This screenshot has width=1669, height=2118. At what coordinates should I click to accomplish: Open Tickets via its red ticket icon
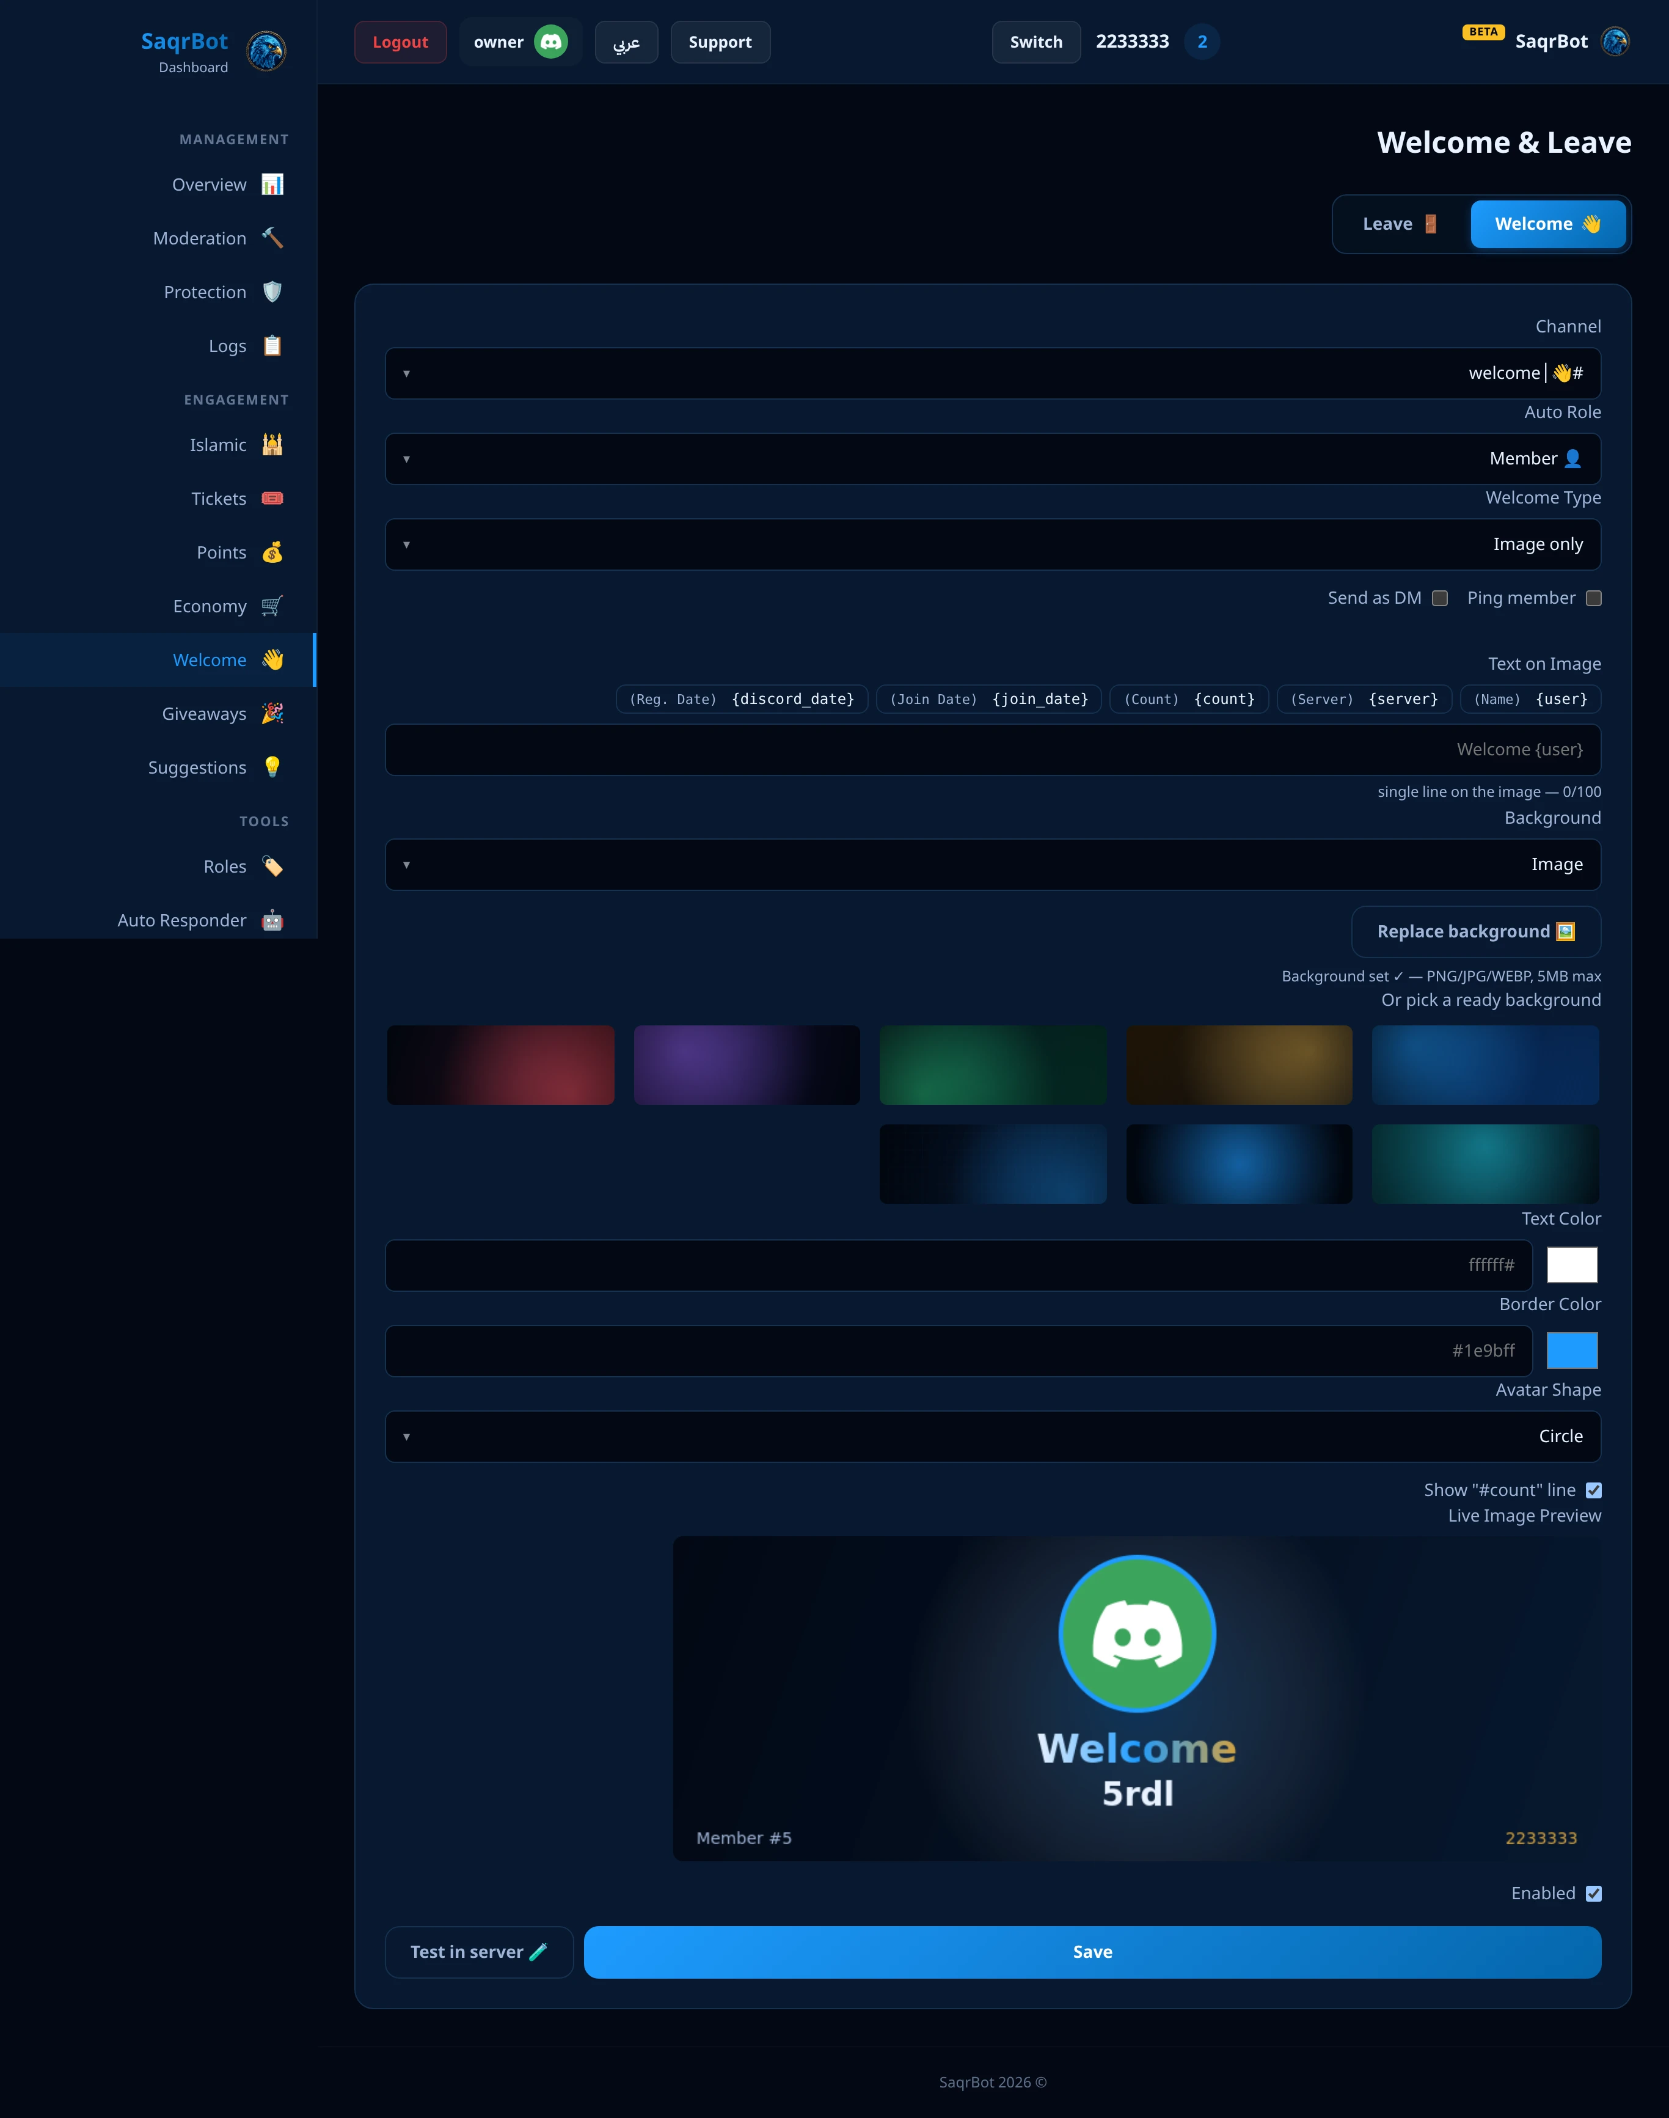[272, 499]
